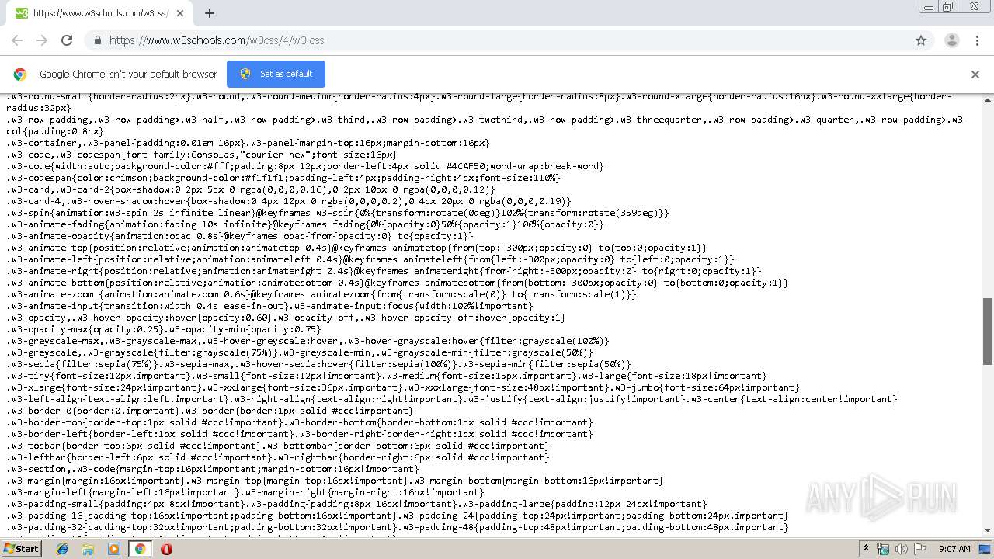Screen dimensions: 994x559
Task: Switch to Chrome in the taskbar
Action: tap(140, 549)
